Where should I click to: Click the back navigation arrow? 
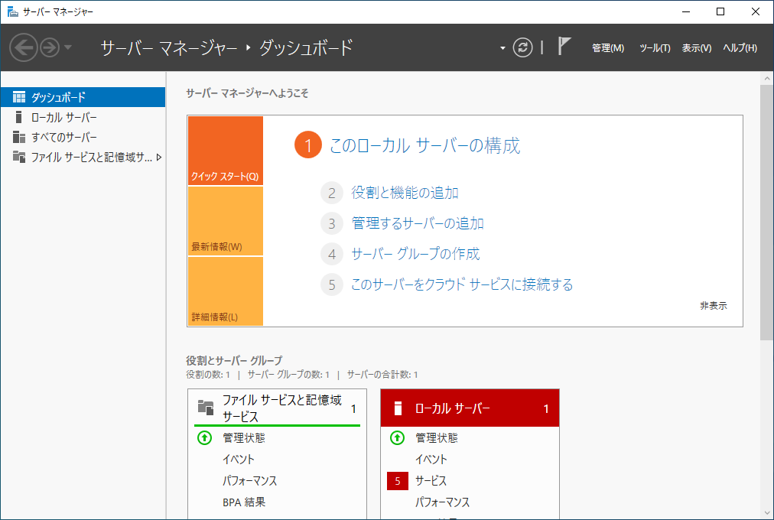(x=24, y=47)
